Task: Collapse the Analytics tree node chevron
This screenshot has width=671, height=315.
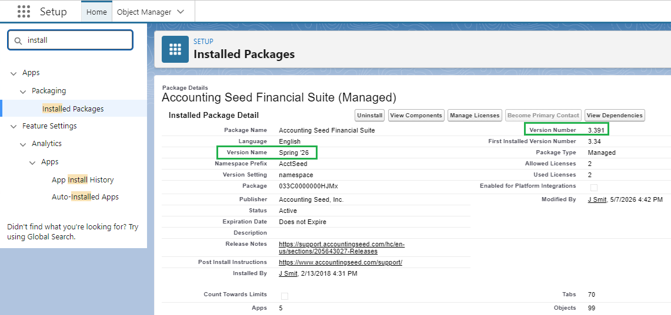Action: (x=22, y=144)
